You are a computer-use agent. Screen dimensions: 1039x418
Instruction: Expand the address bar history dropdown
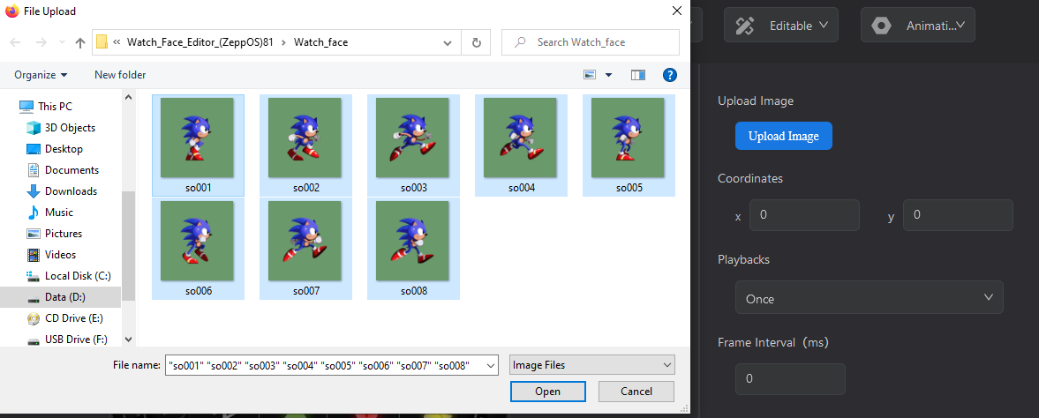[448, 42]
